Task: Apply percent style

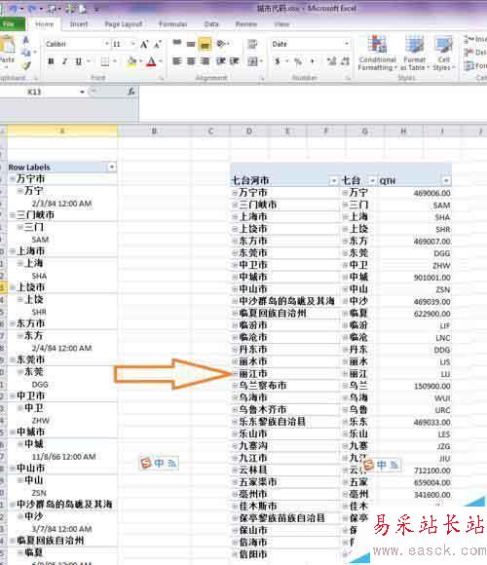Action: tap(298, 61)
